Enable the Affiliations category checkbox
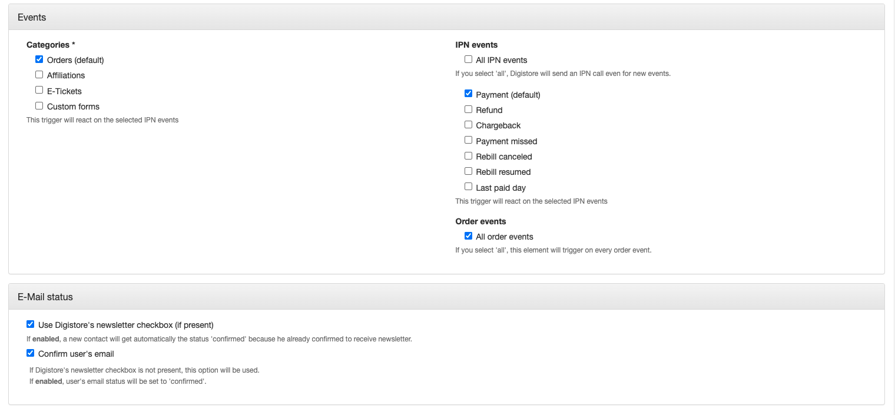 point(39,75)
